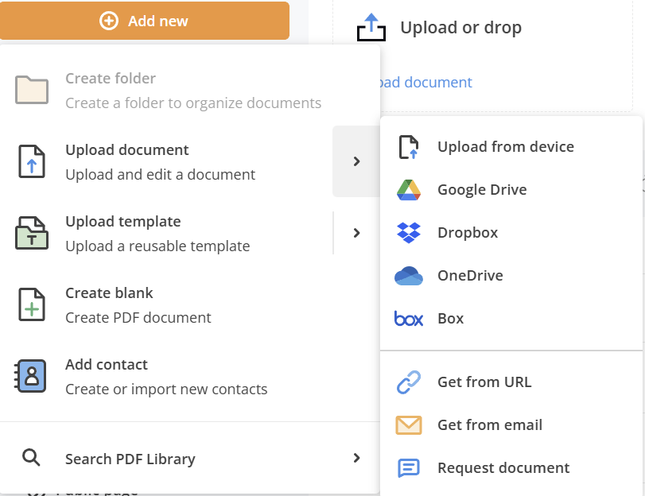645x496 pixels.
Task: Choose Upload document from the menu
Action: 166,161
